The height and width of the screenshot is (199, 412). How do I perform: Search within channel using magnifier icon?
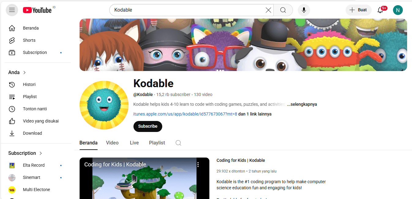click(178, 143)
